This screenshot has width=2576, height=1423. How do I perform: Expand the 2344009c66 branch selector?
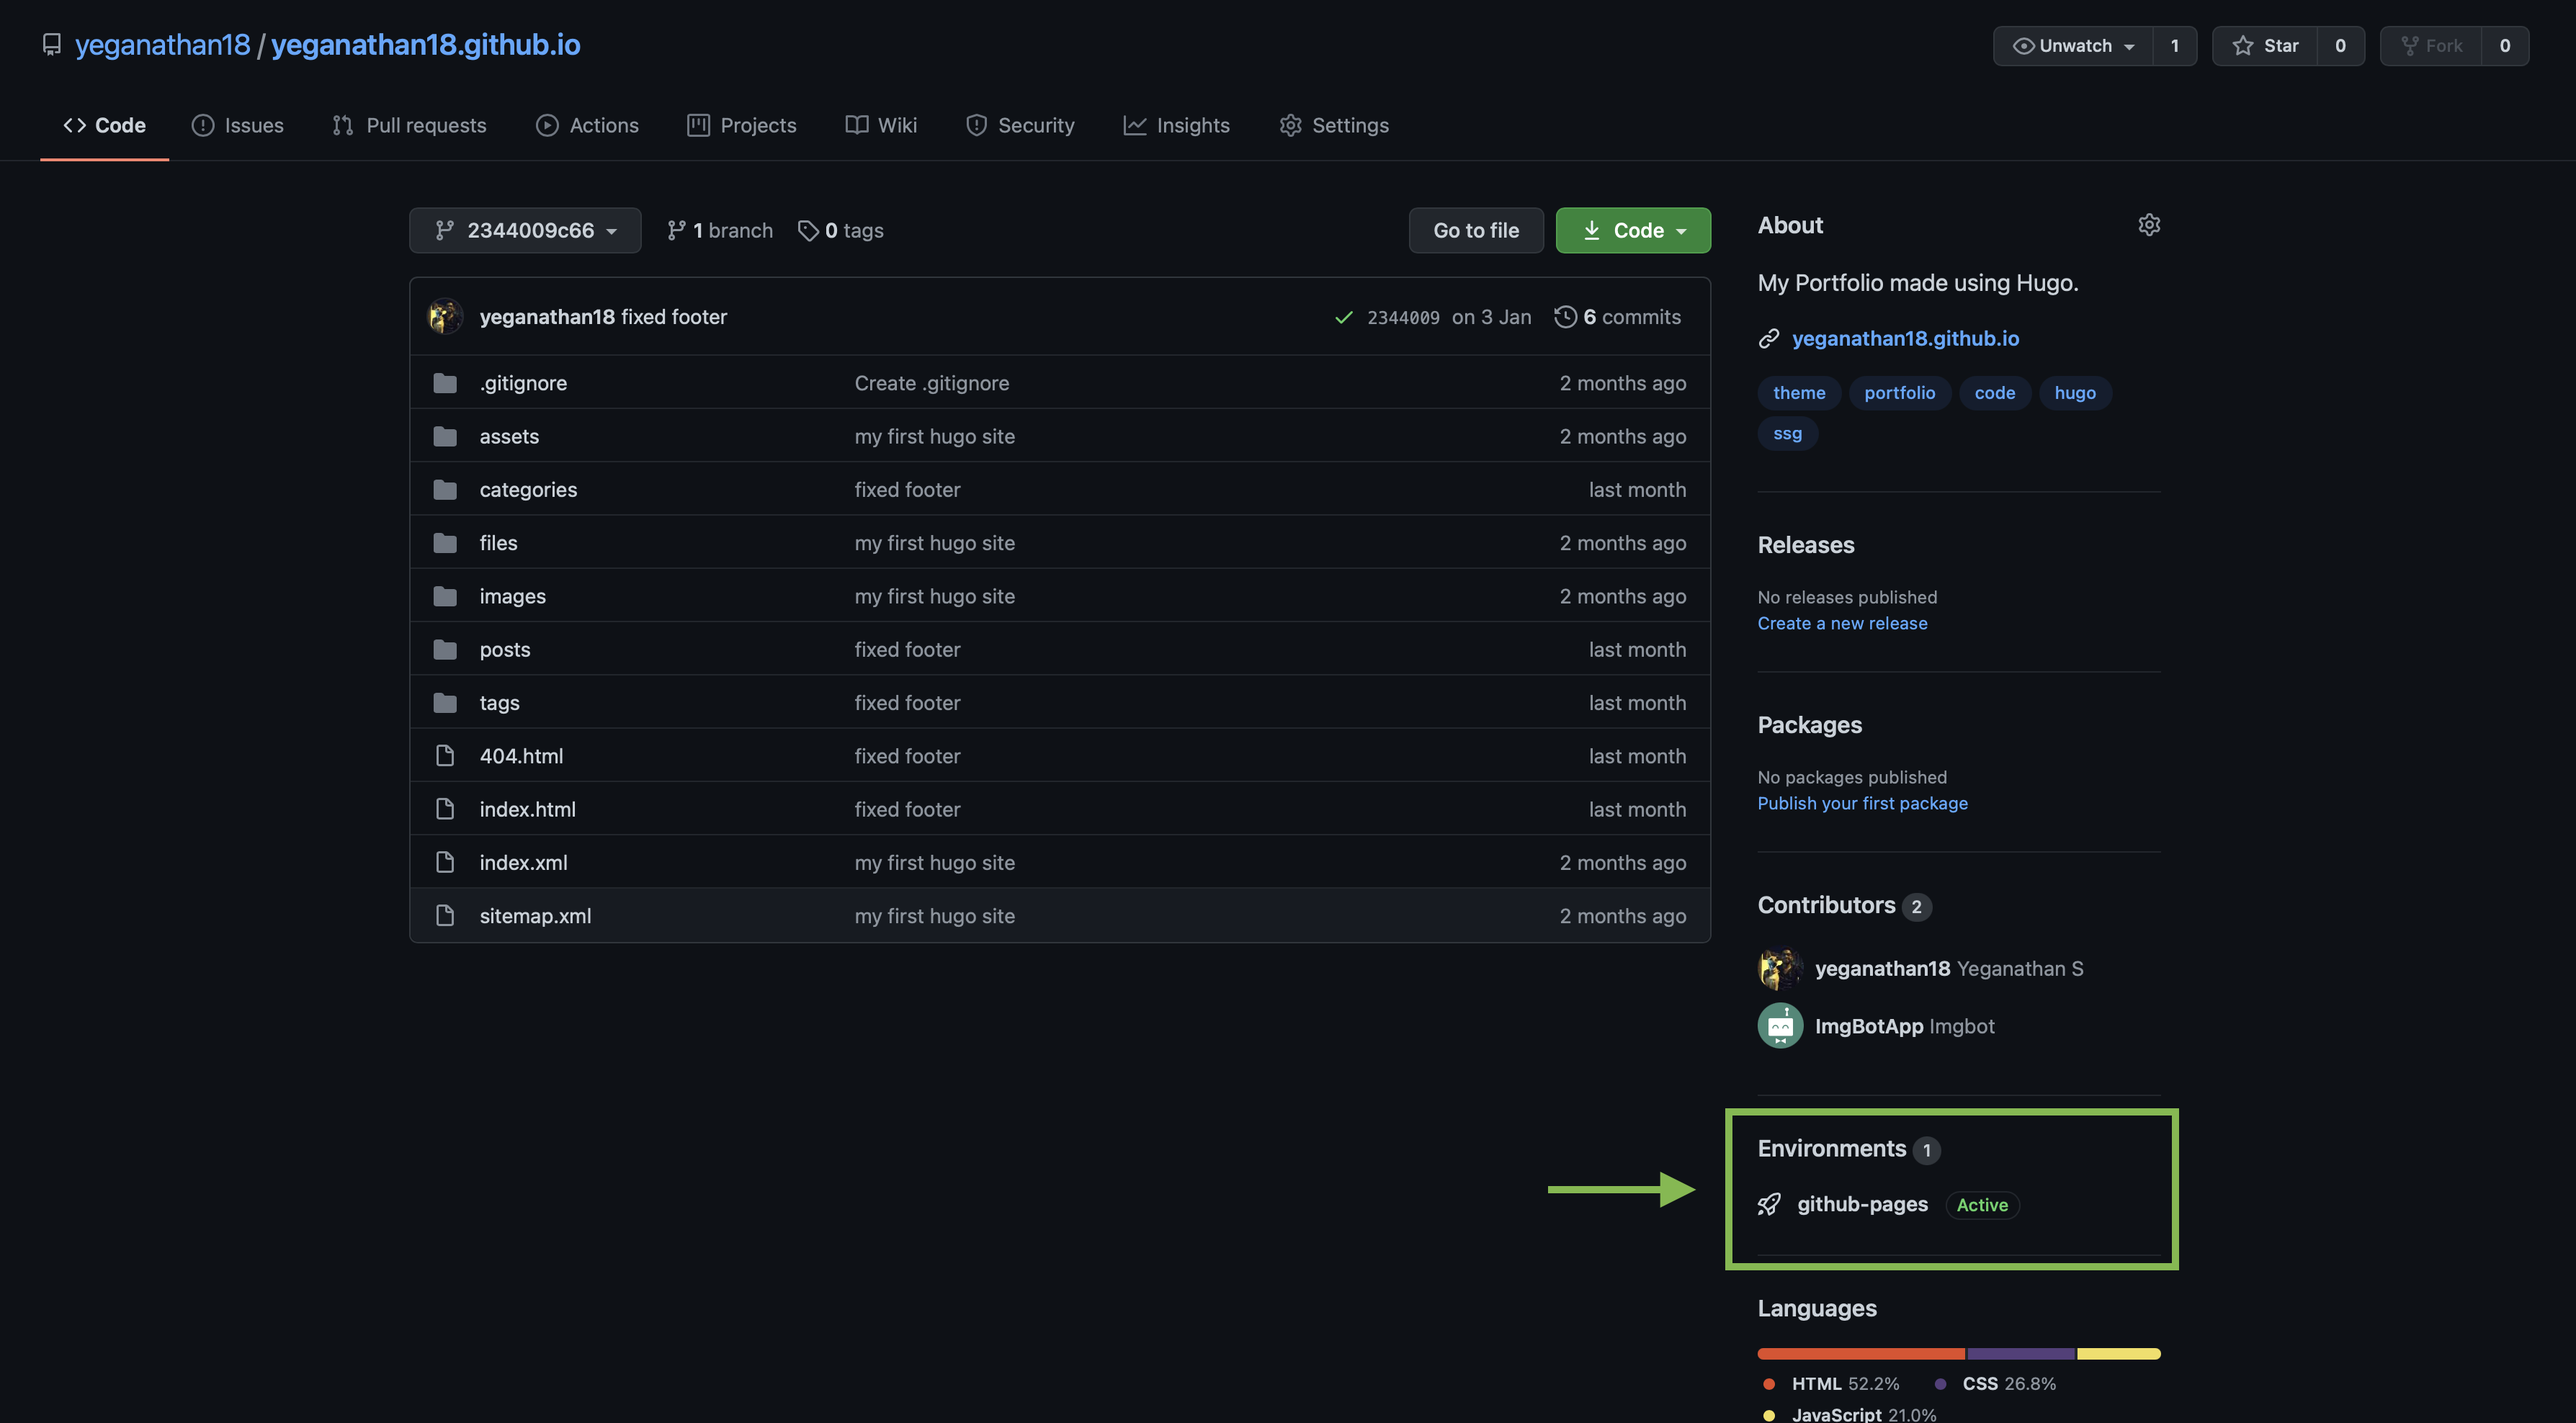point(525,231)
